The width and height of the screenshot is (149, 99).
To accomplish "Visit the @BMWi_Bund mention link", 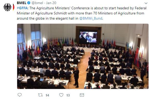I will click(91, 18).
